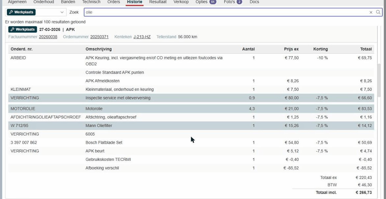This screenshot has width=386, height=199.
Task: Click the Afboeking verschil line
Action: coord(191,168)
